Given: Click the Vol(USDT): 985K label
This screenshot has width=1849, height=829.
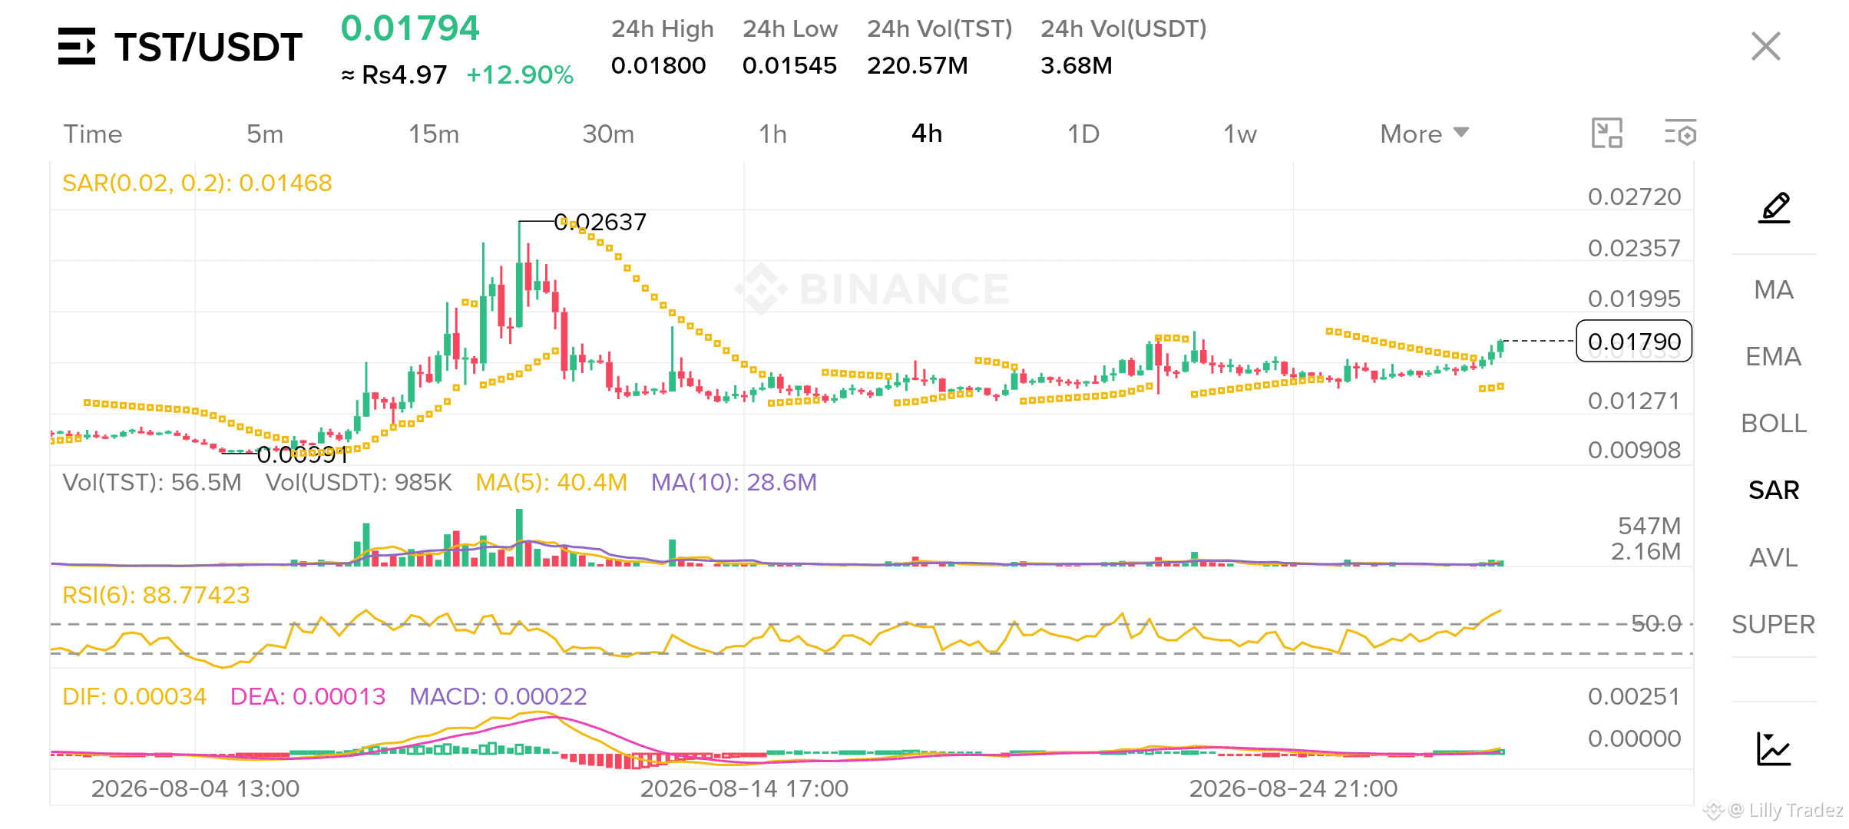Looking at the screenshot, I should (359, 482).
